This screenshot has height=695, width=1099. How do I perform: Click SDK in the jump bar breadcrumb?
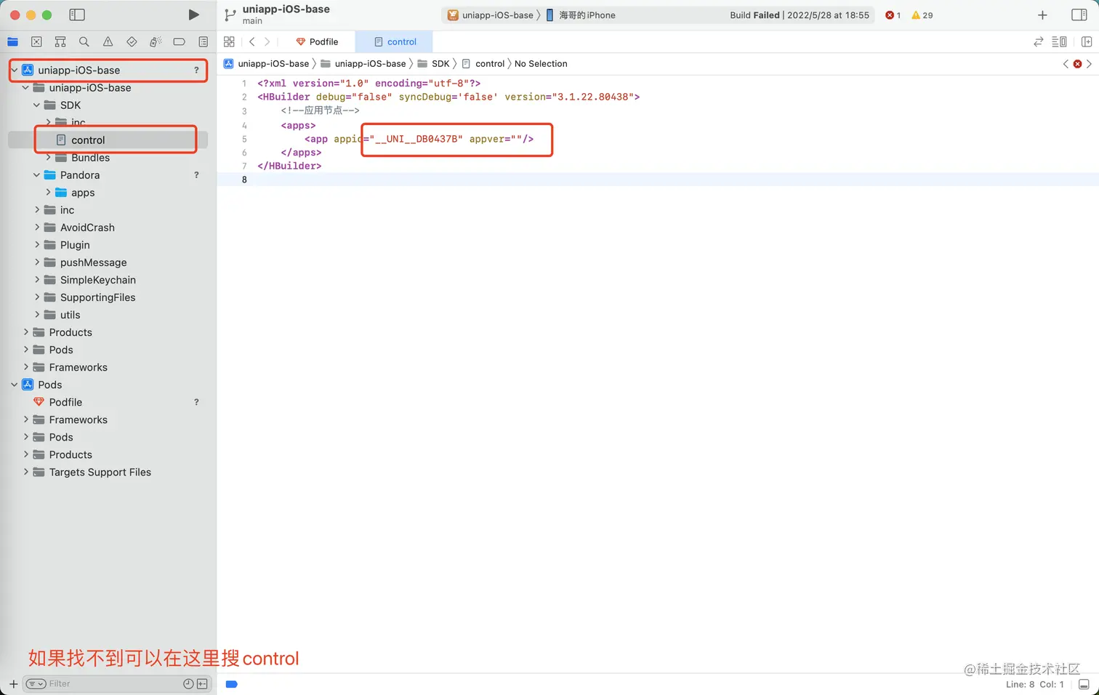(x=440, y=64)
